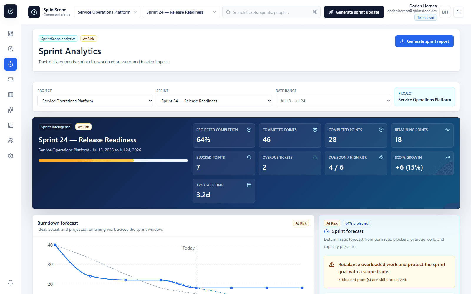
Task: Click the At Risk tag near Sprint Analytics
Action: click(89, 39)
